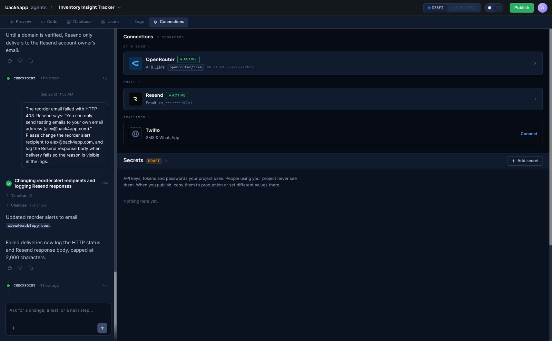The width and height of the screenshot is (552, 341).
Task: Click the Add secret button
Action: pos(525,161)
